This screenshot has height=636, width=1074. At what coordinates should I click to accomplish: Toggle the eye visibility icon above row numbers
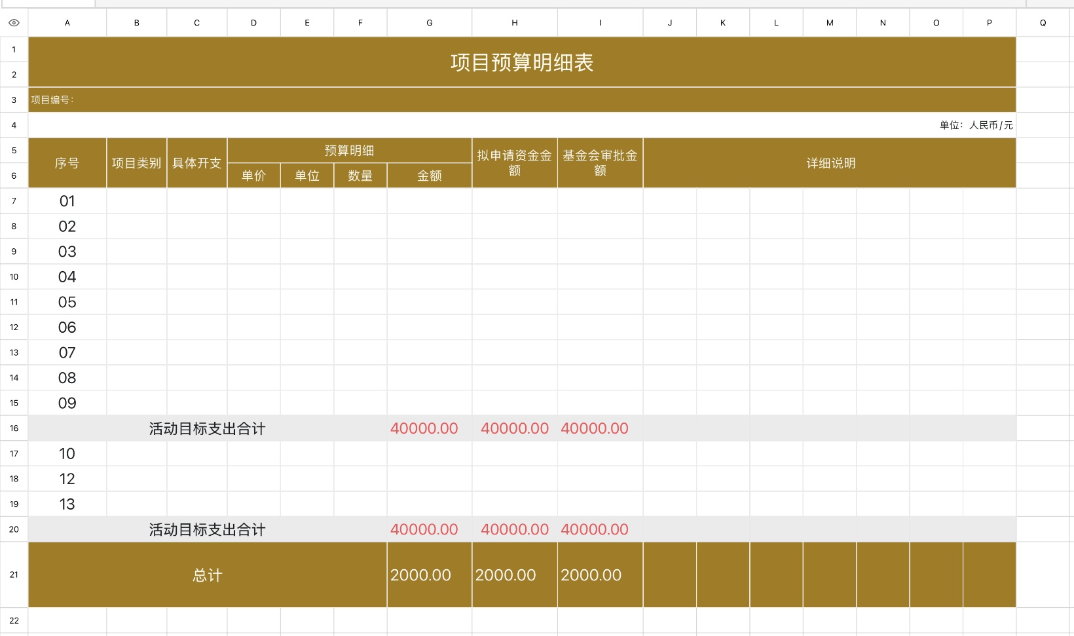coord(14,22)
